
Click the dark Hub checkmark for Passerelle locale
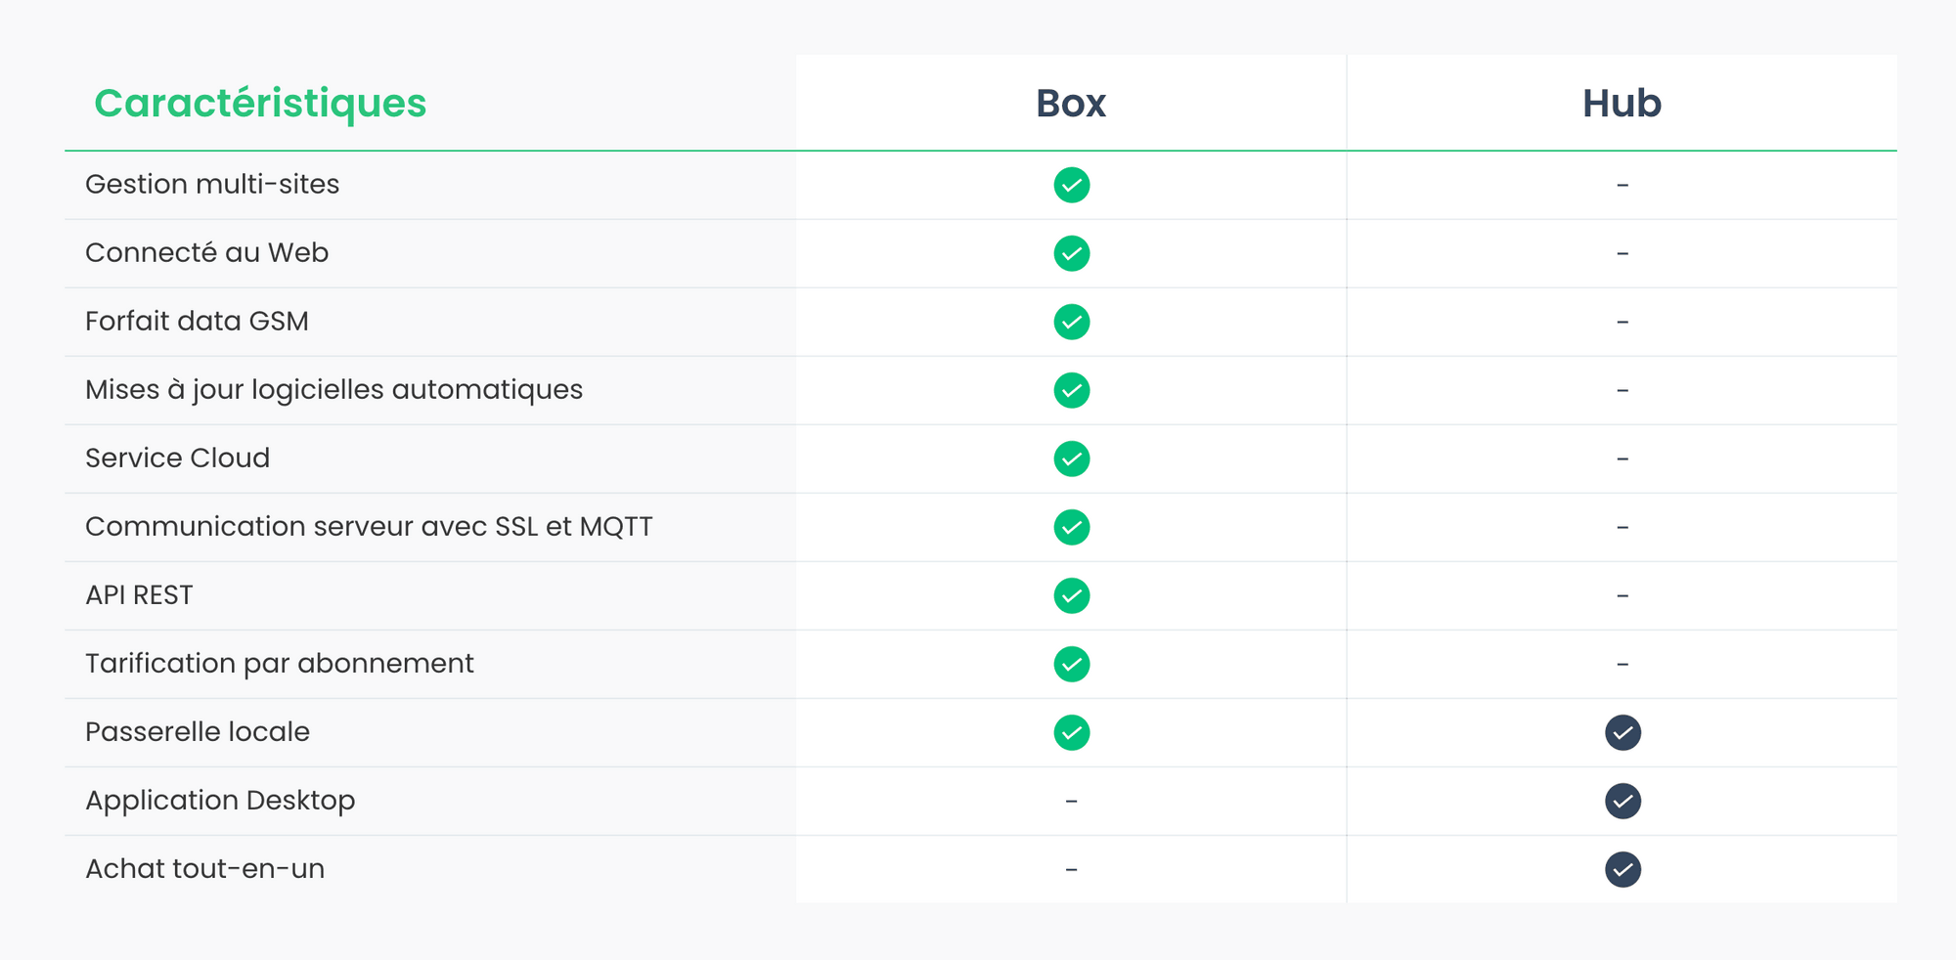coord(1623,732)
